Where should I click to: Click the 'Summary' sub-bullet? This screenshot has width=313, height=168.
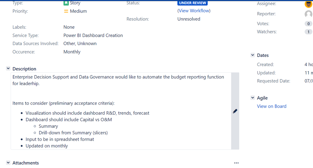pos(48,126)
